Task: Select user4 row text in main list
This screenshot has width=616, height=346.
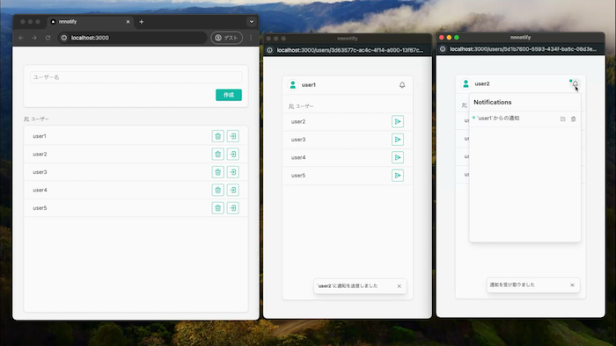Action: point(40,190)
